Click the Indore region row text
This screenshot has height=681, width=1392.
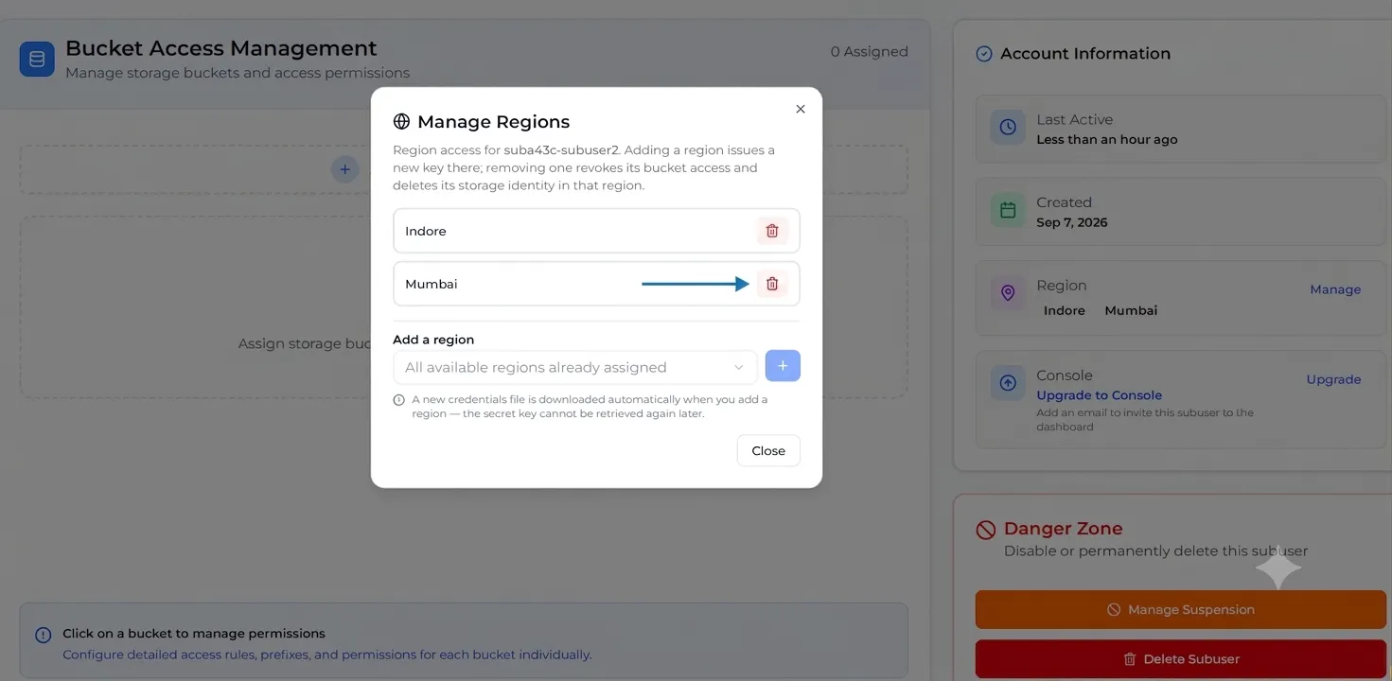426,231
